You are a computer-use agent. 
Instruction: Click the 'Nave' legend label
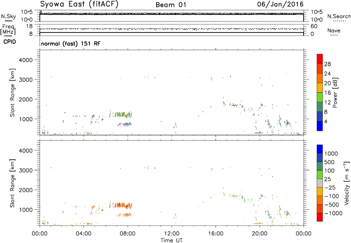[x=334, y=30]
